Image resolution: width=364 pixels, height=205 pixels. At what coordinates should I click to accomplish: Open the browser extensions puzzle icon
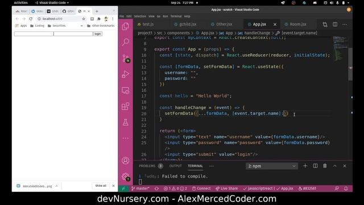click(x=99, y=19)
